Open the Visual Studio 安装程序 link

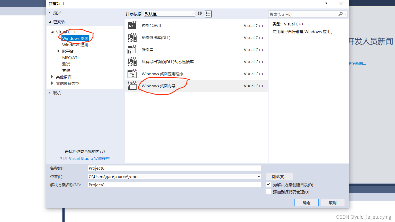pos(85,158)
